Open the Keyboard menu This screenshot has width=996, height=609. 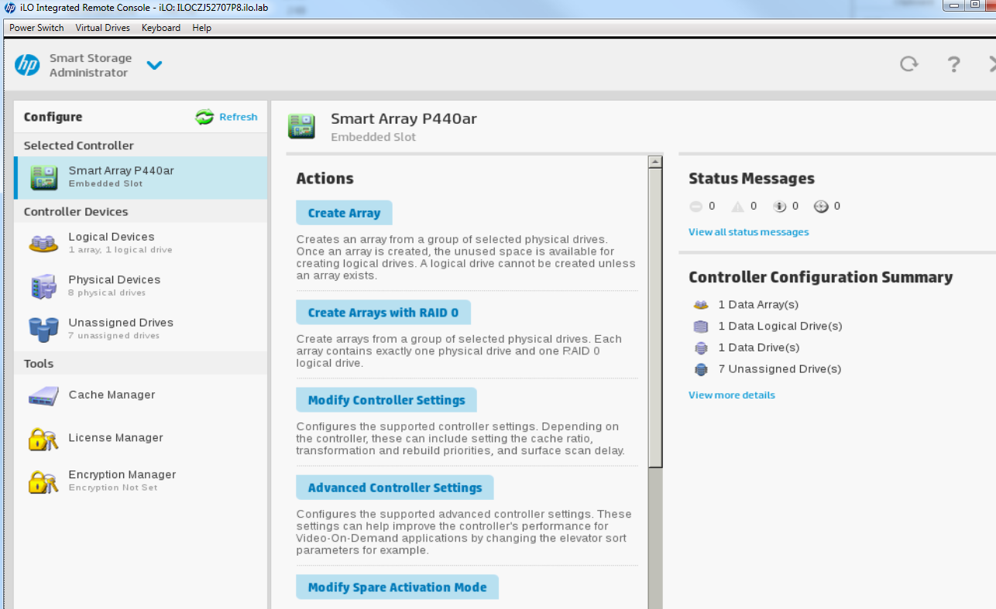coord(161,28)
